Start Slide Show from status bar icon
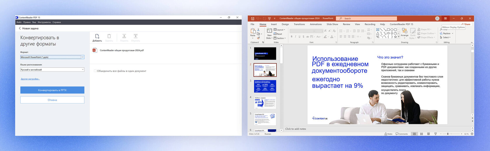The height and width of the screenshot is (151, 490). (x=435, y=134)
